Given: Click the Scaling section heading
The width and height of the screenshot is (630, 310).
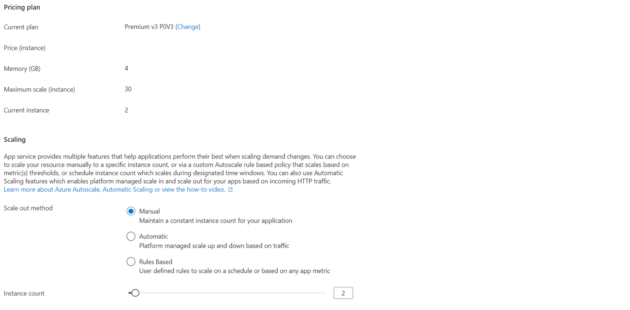Looking at the screenshot, I should click(15, 139).
